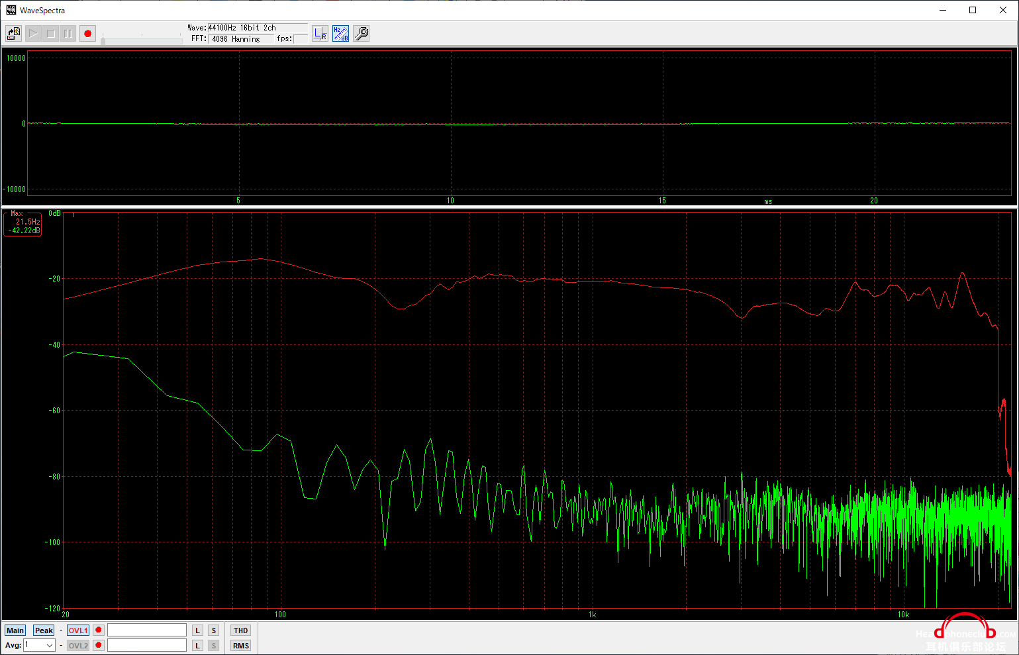Click the S save button in OVL2 row
The height and width of the screenshot is (655, 1019).
[x=214, y=646]
